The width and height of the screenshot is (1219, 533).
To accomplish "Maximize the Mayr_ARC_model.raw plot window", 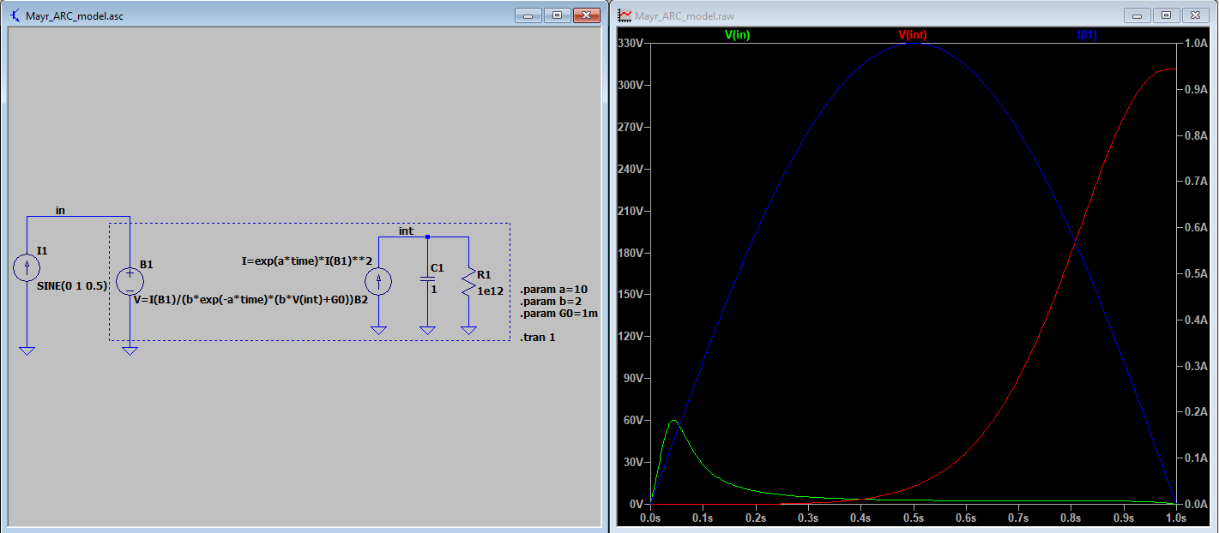I will pos(1165,15).
